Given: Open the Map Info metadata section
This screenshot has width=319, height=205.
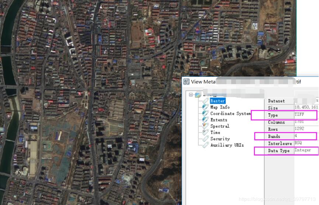Looking at the screenshot, I should coord(220,107).
